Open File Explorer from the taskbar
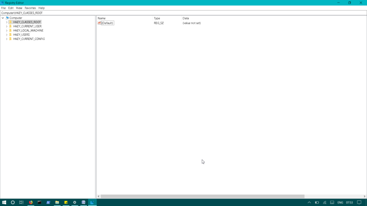 [57, 202]
